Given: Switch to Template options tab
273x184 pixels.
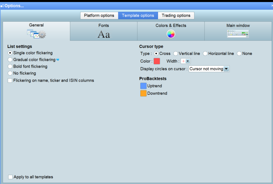Looking at the screenshot, I should click(138, 15).
